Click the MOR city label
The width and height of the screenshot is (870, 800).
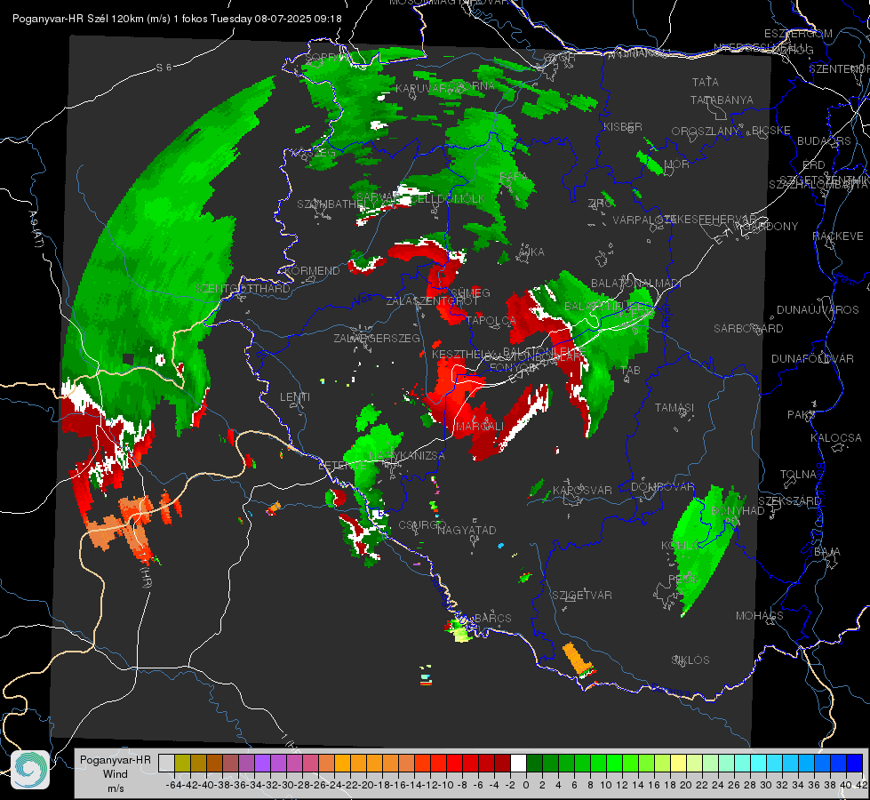click(x=677, y=164)
